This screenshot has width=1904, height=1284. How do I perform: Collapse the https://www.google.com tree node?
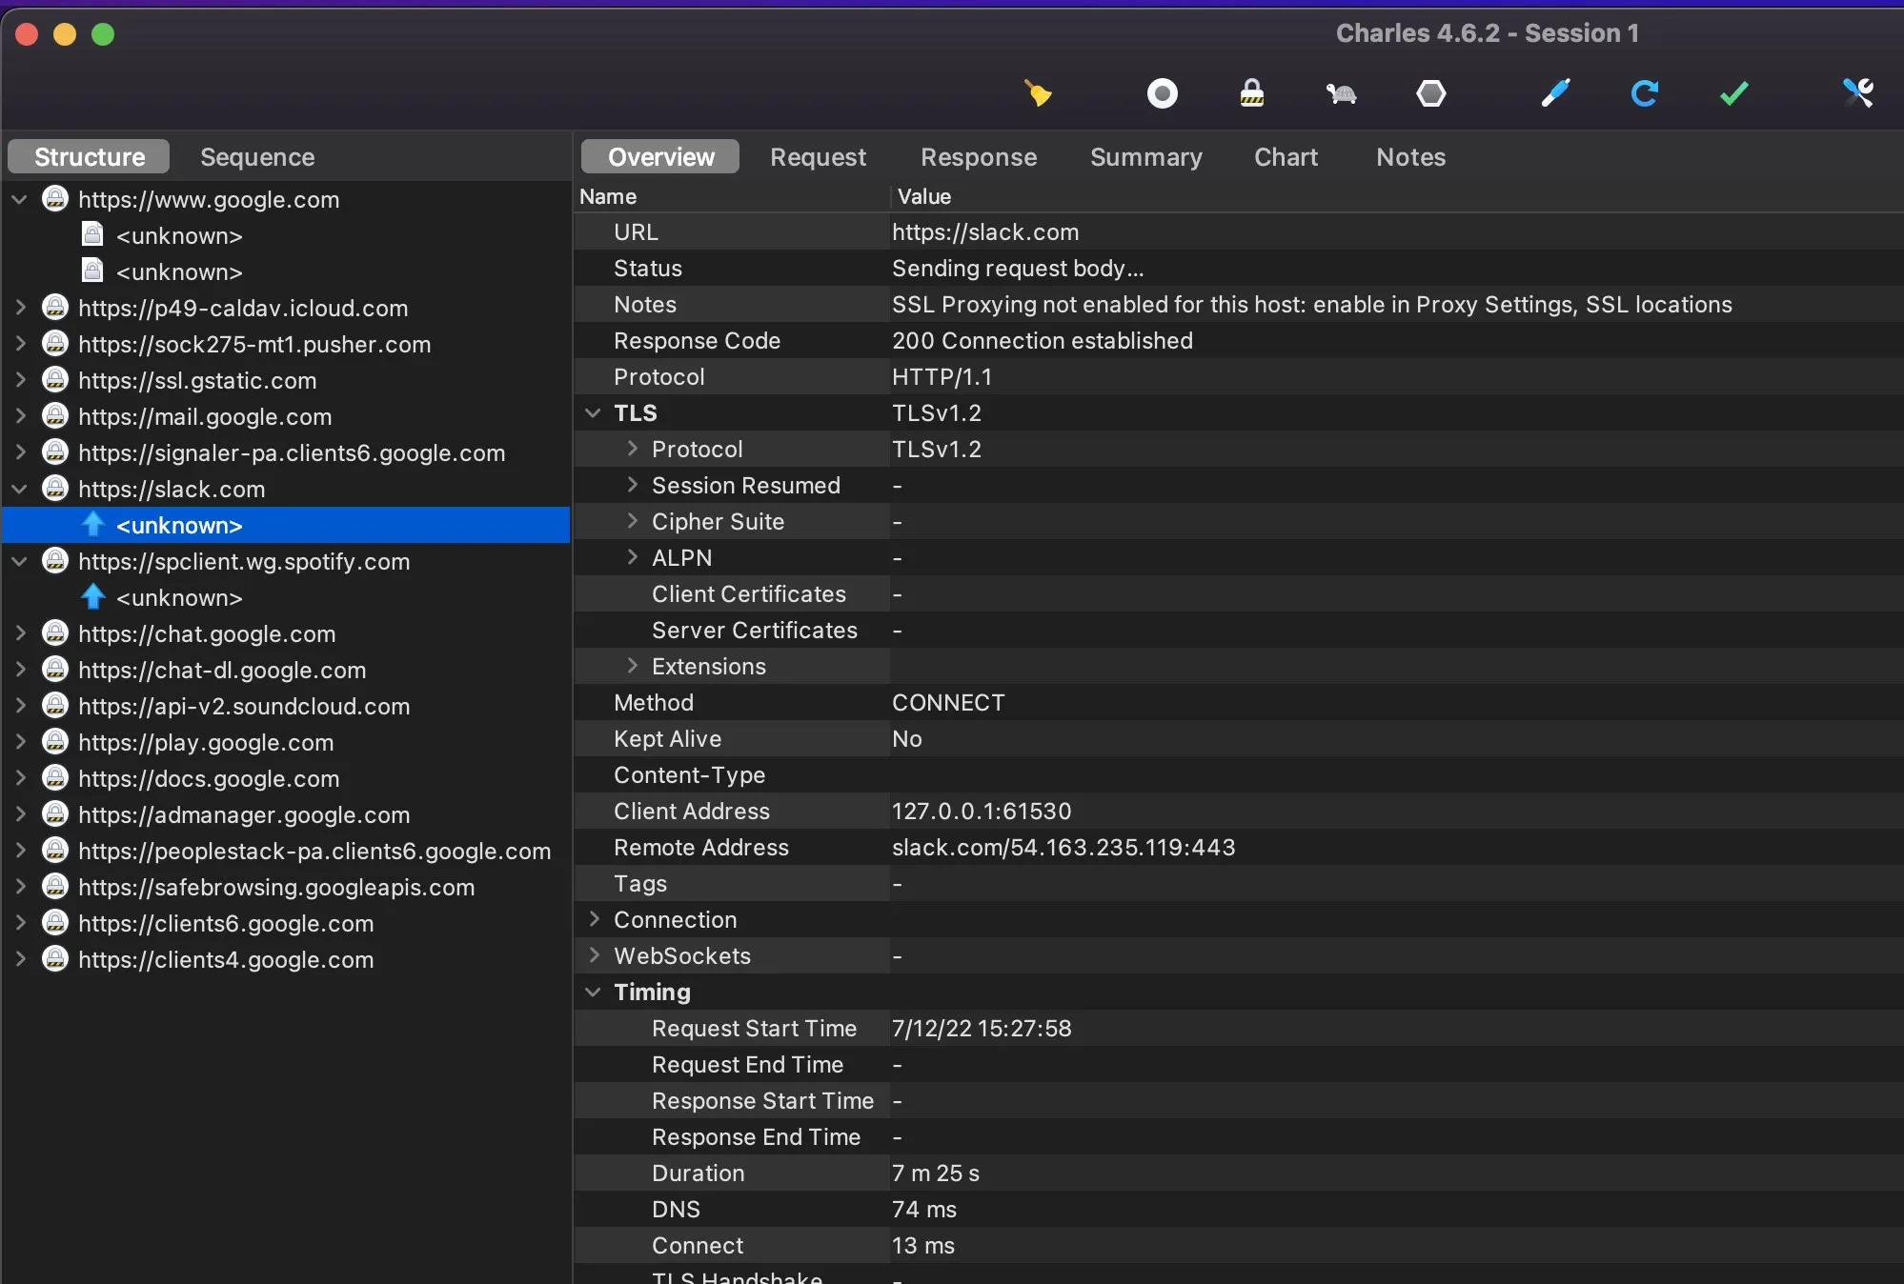pyautogui.click(x=19, y=199)
